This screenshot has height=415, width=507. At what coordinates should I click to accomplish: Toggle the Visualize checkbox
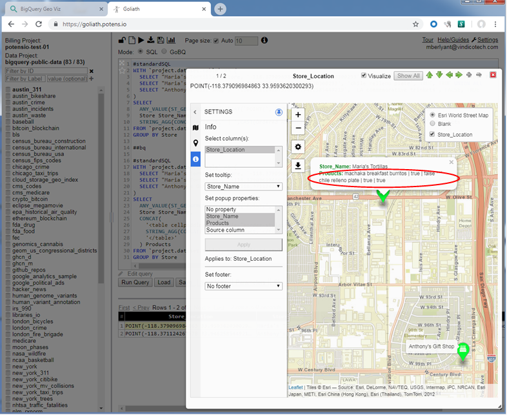pyautogui.click(x=364, y=76)
